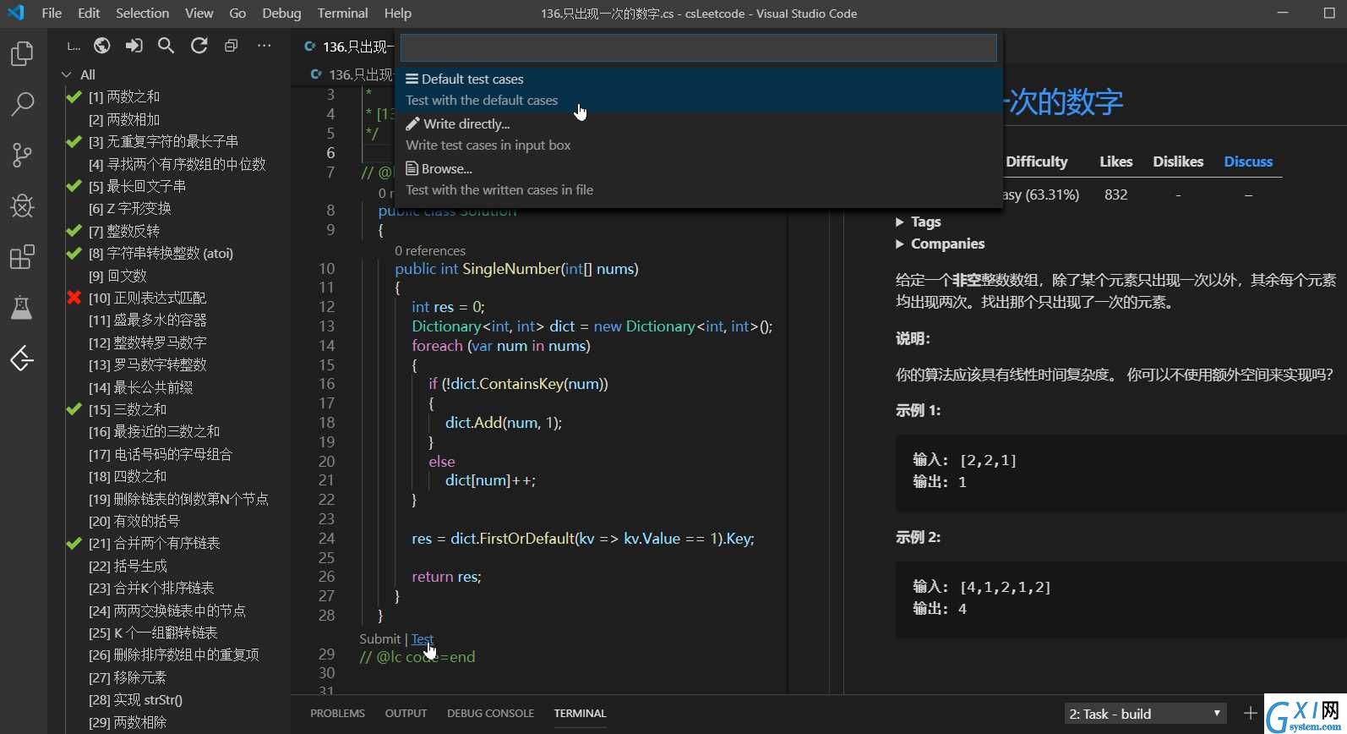Refresh the LeetCode problem list

click(x=199, y=46)
